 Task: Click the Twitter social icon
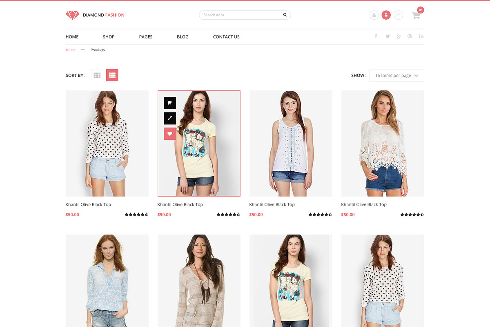[x=388, y=36]
